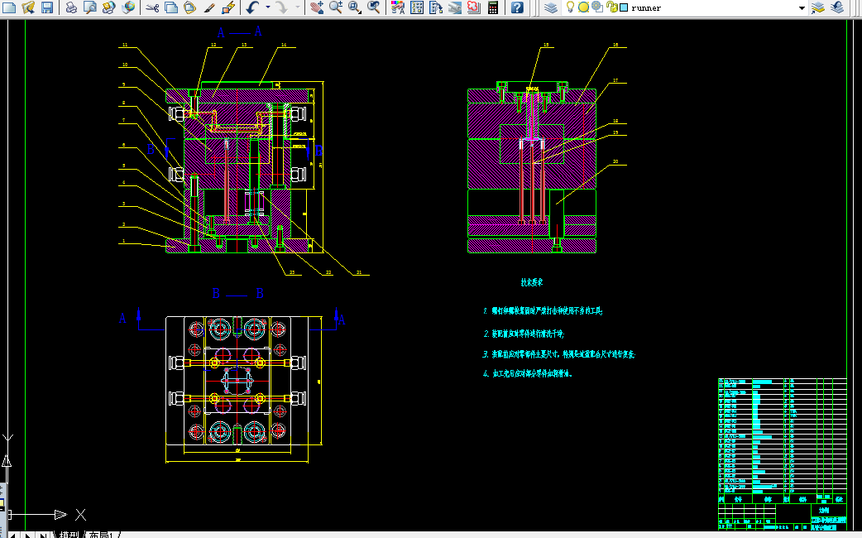This screenshot has width=862, height=538.
Task: Copy objects with the Copy icon
Action: pyautogui.click(x=171, y=7)
